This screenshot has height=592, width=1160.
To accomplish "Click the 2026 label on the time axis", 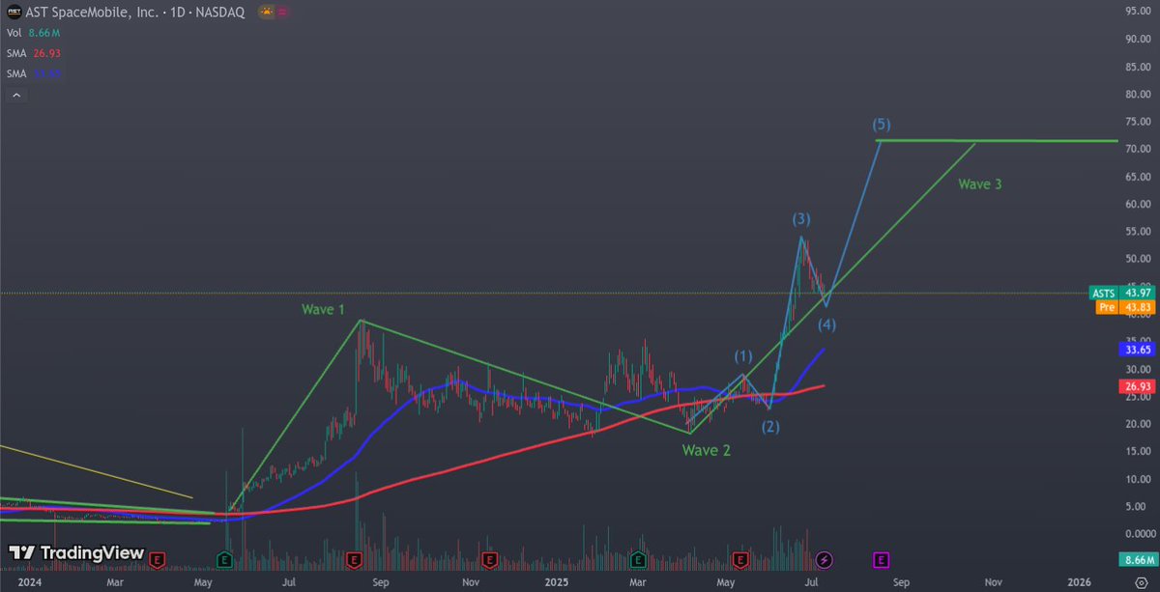I will [x=1080, y=583].
